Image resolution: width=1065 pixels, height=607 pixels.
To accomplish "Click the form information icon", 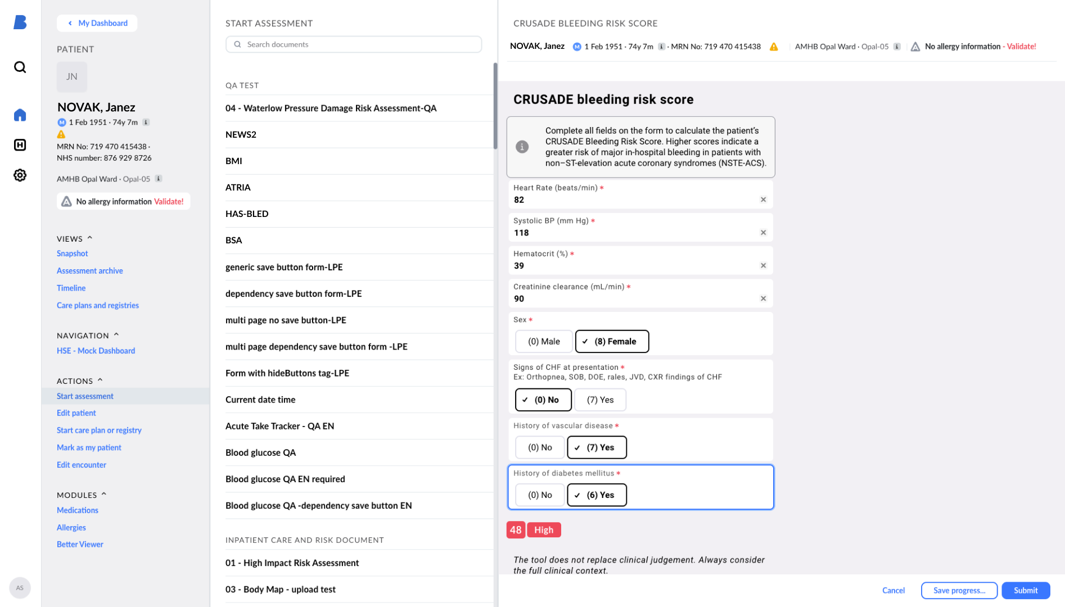I will pos(522,147).
